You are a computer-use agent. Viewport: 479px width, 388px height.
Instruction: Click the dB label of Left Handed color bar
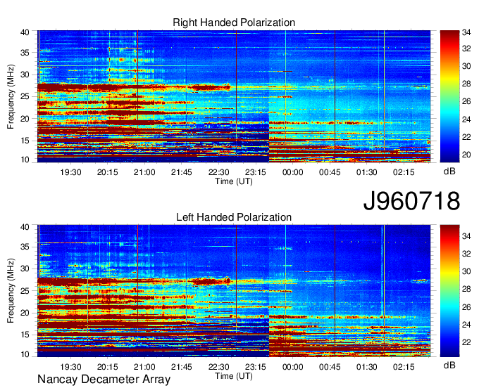(x=449, y=365)
